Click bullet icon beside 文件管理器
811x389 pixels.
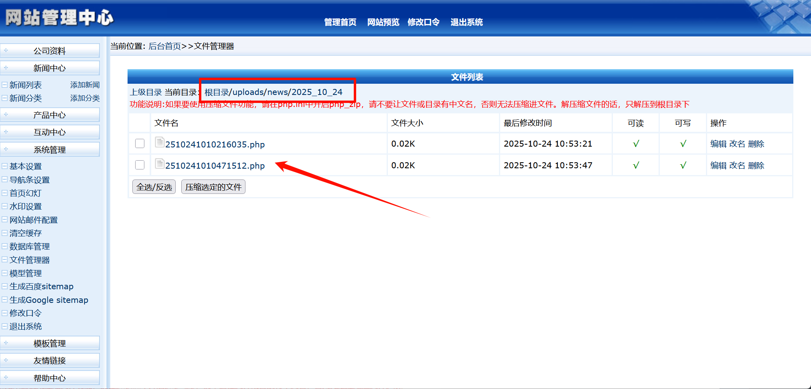(4, 260)
